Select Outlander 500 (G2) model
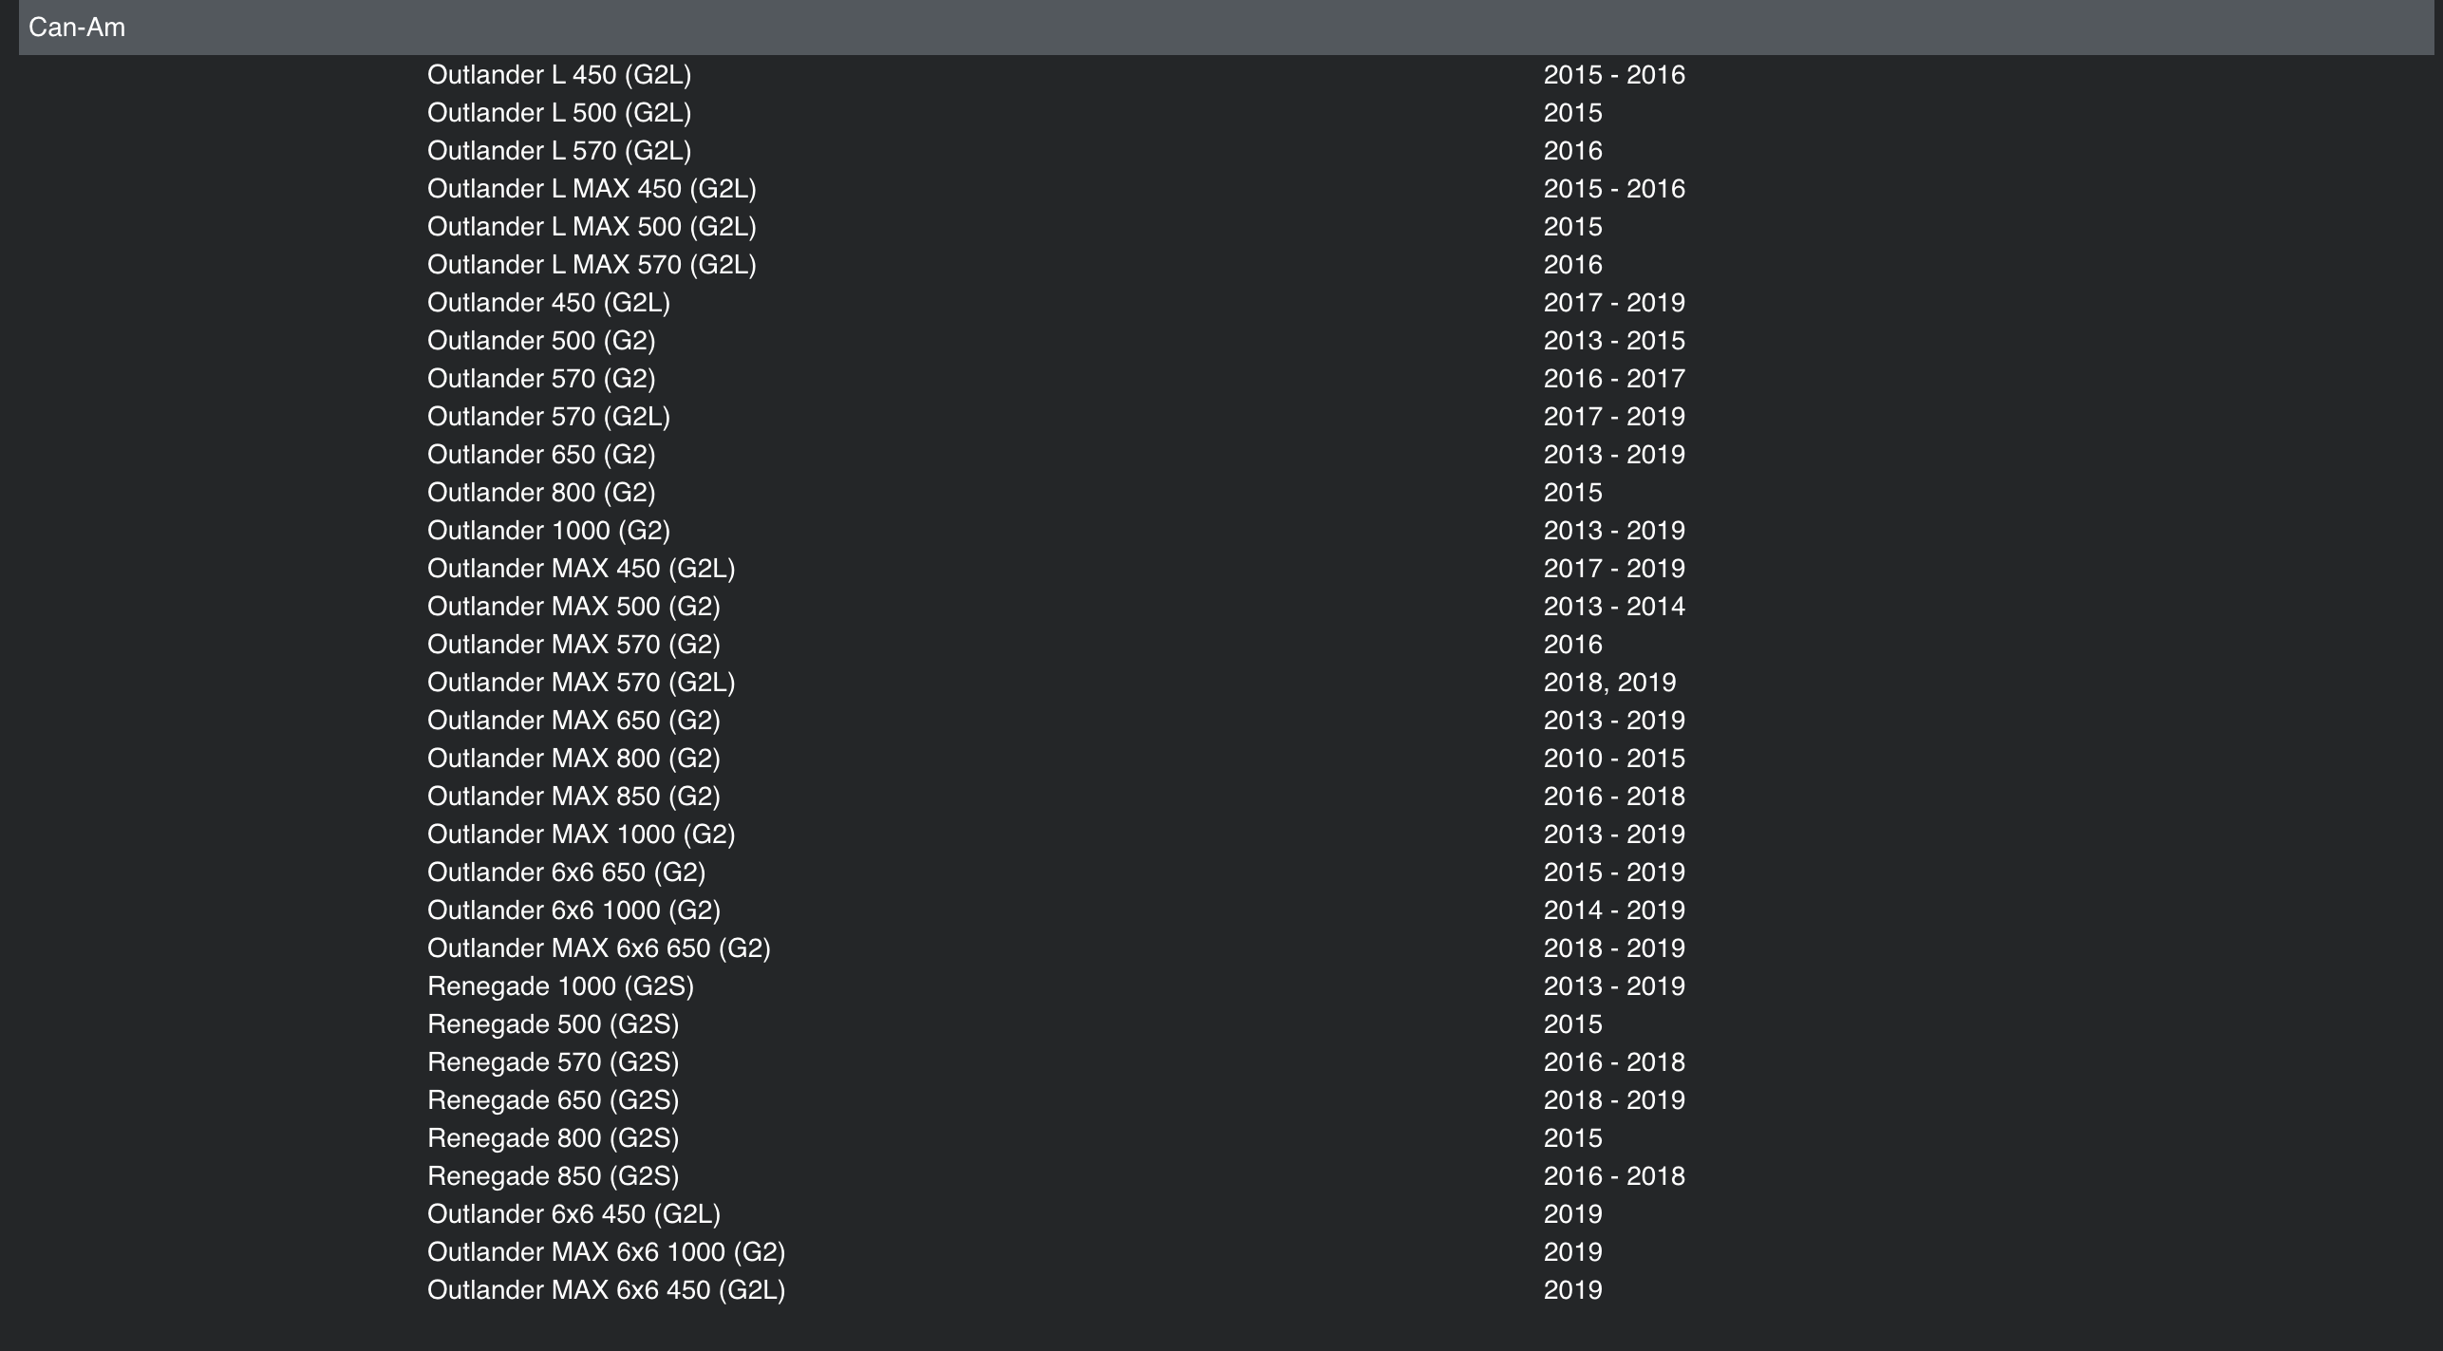Image resolution: width=2443 pixels, height=1351 pixels. tap(541, 341)
